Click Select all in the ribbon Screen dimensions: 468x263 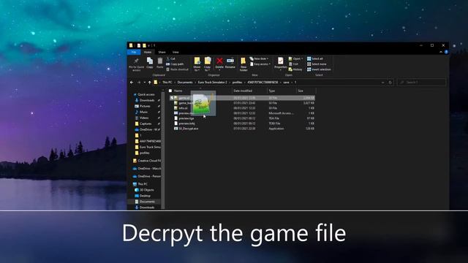[x=315, y=58]
